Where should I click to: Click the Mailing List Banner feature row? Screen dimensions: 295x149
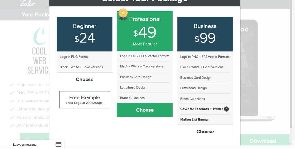(205, 120)
